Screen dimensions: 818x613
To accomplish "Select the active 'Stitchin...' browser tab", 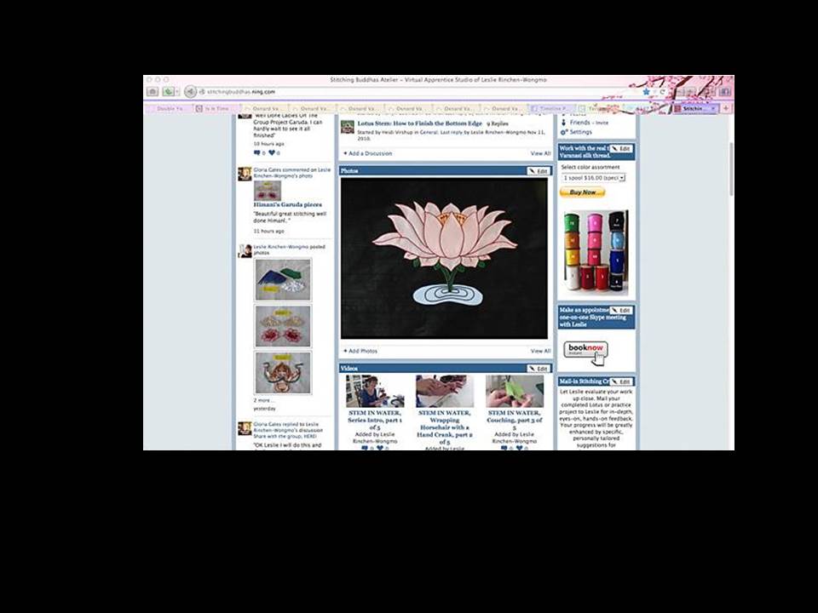I will [695, 108].
